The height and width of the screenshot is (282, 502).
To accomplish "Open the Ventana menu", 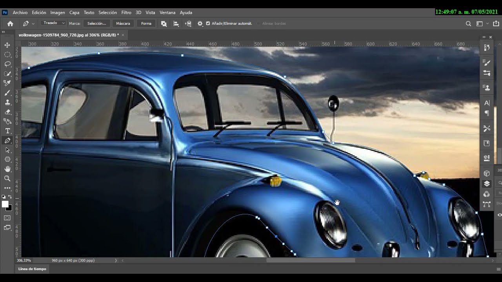I will click(x=167, y=13).
